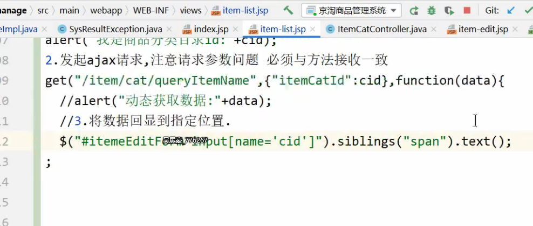Click the comment line starting 2.发起ajax请求
The height and width of the screenshot is (226, 533).
click(216, 60)
